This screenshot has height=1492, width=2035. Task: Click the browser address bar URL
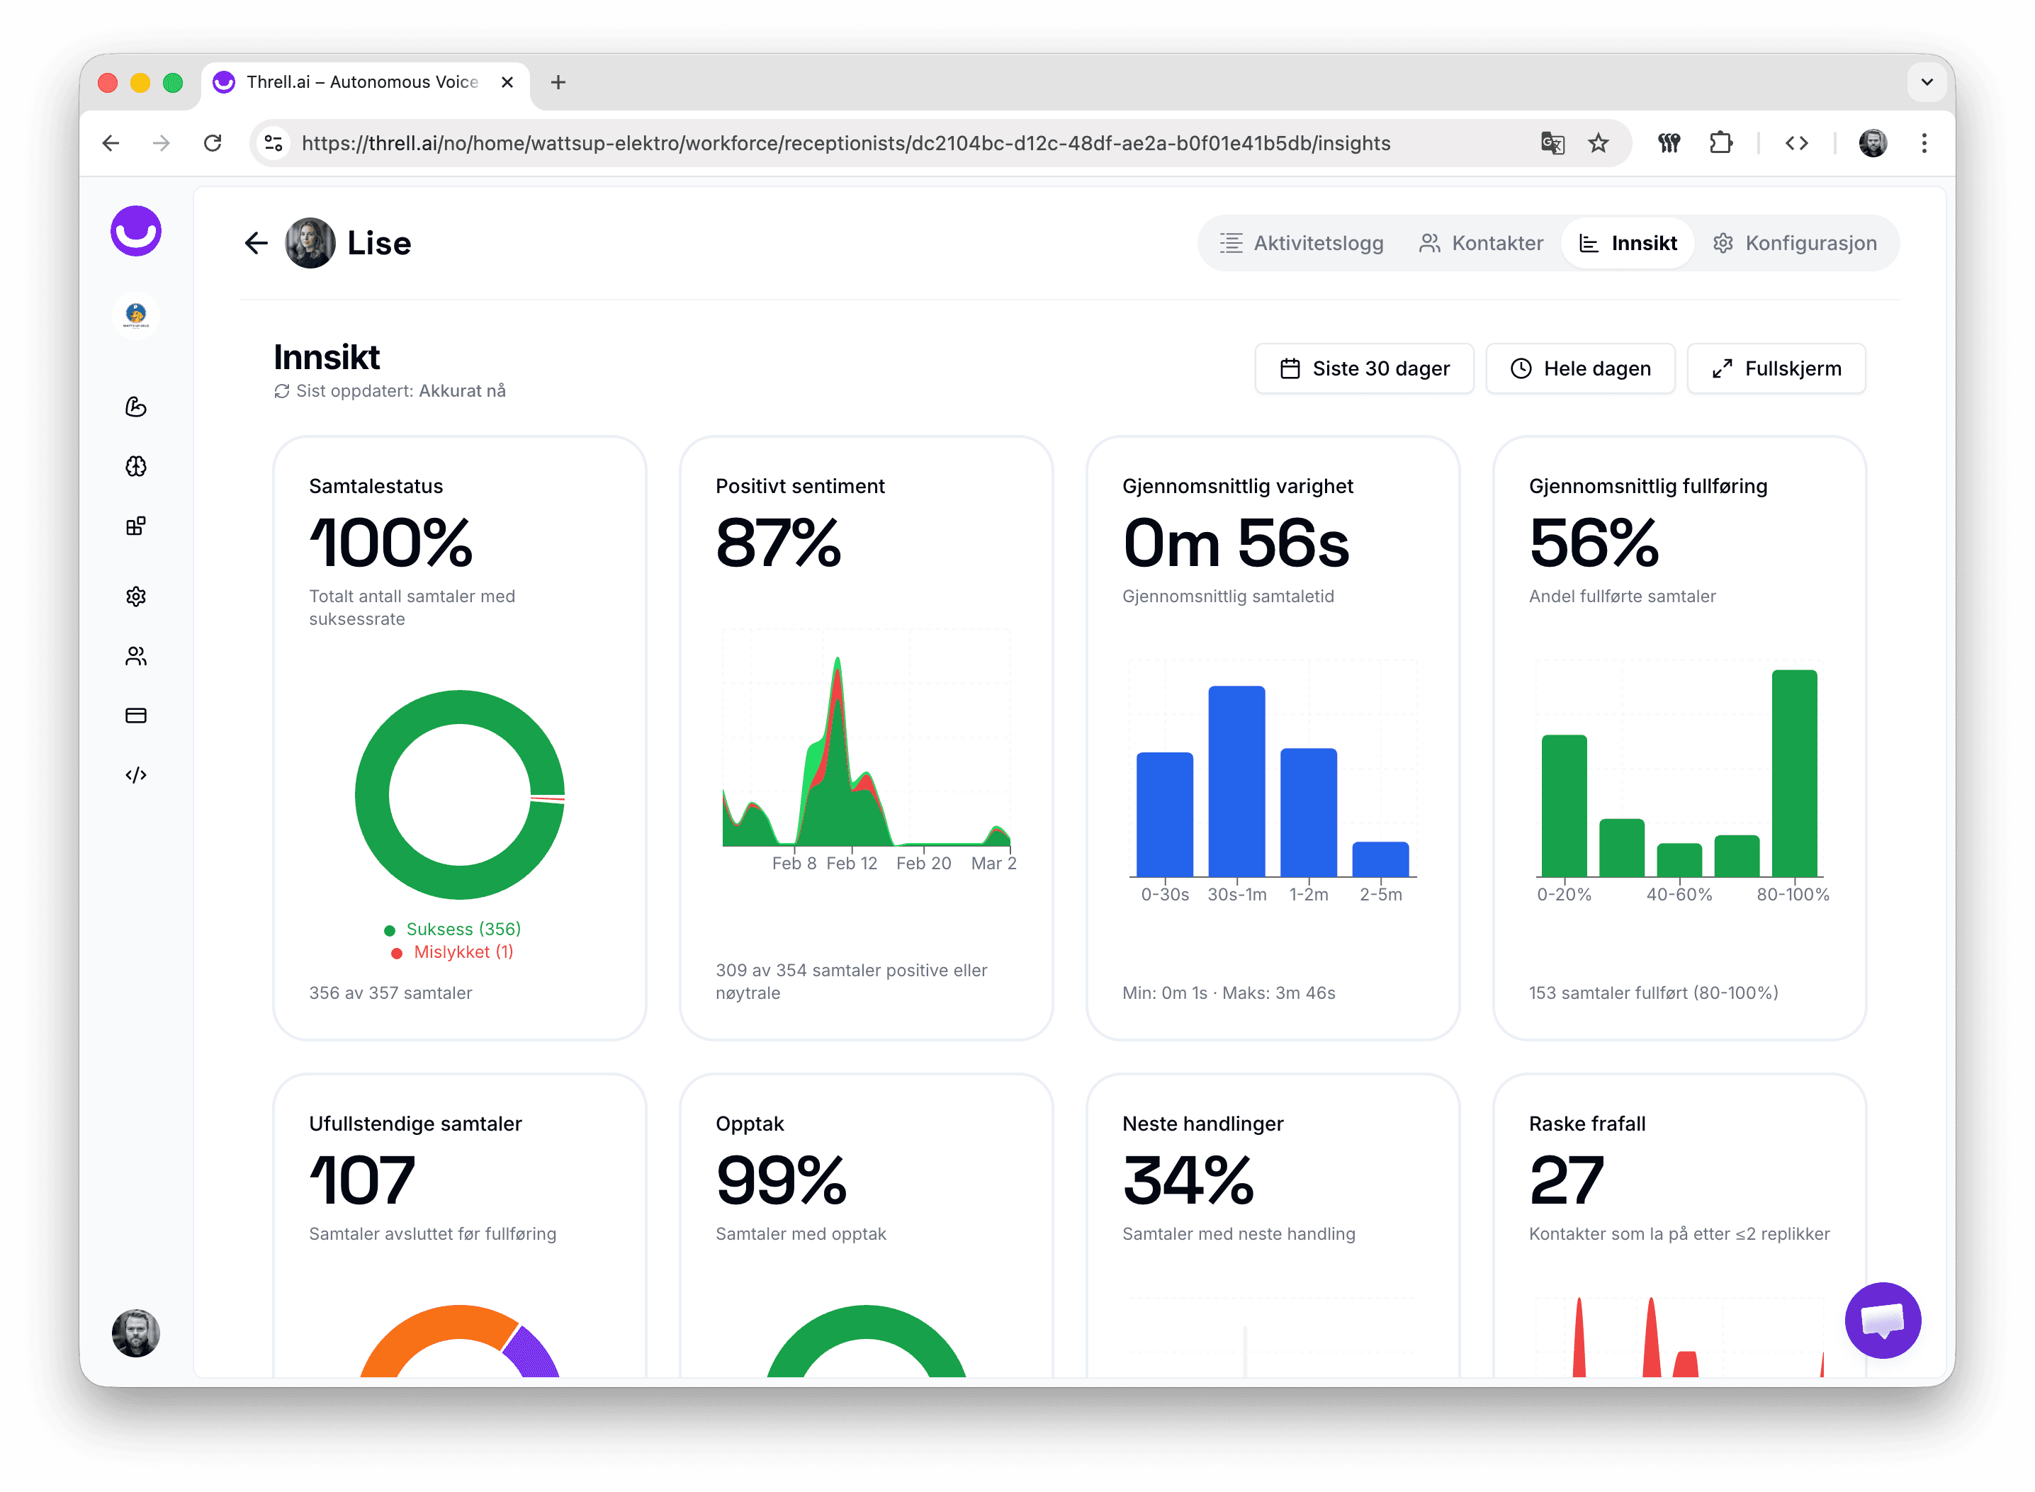845,142
